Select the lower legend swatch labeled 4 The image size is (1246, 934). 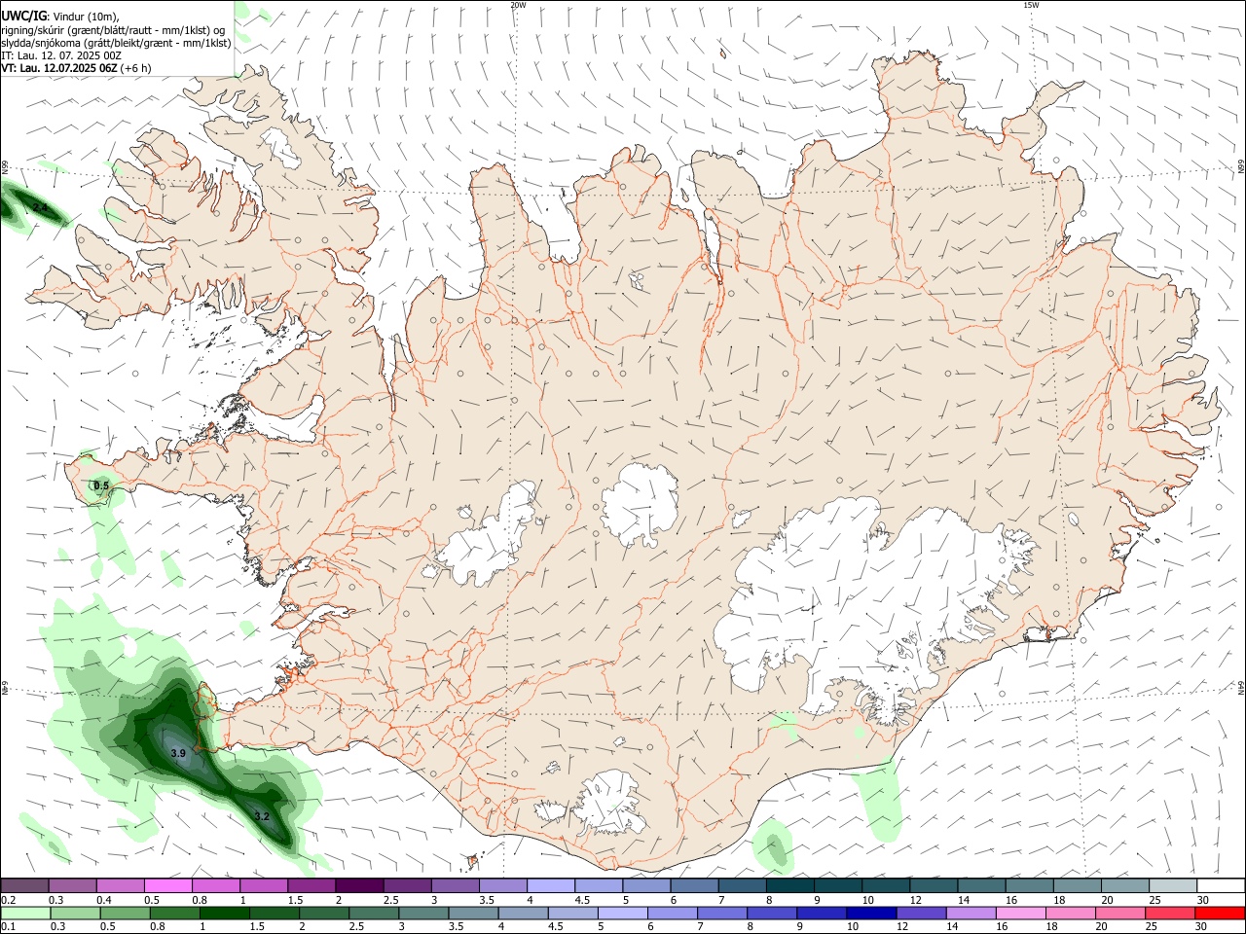tap(523, 913)
